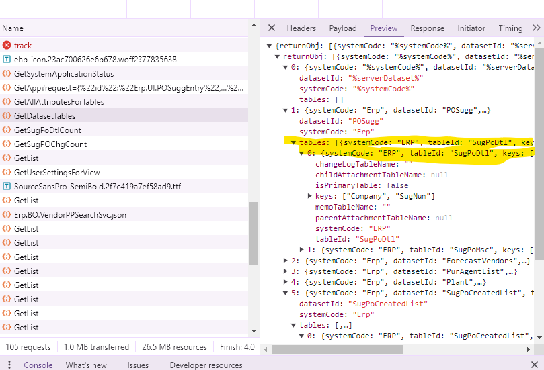Select the GetDatasetTables request
The width and height of the screenshot is (544, 370).
click(x=124, y=115)
